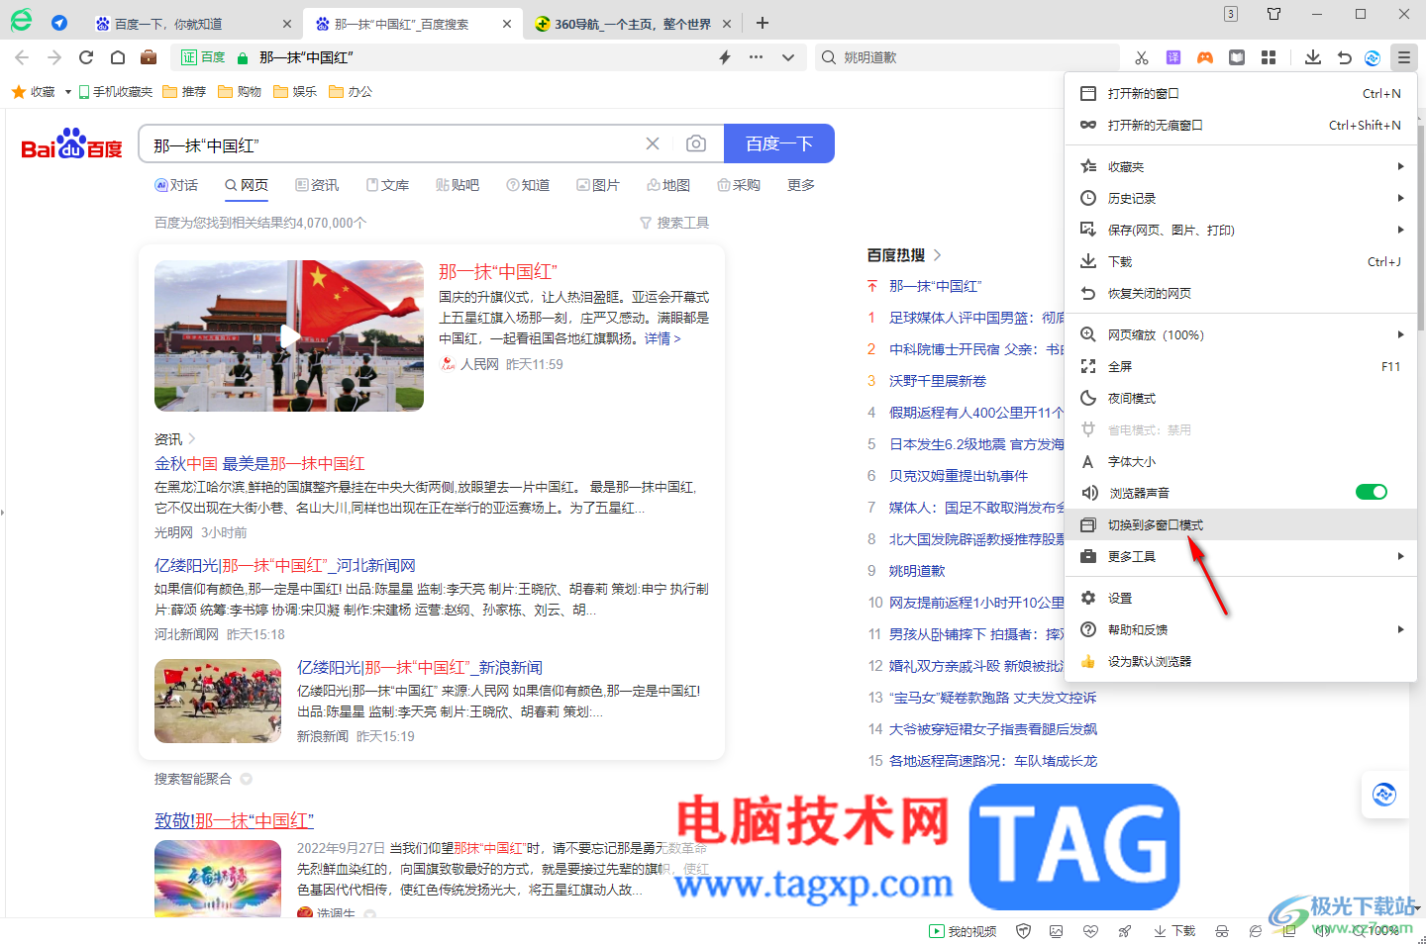Expand the address bar dropdown chevron
This screenshot has height=944, width=1426.
(788, 57)
